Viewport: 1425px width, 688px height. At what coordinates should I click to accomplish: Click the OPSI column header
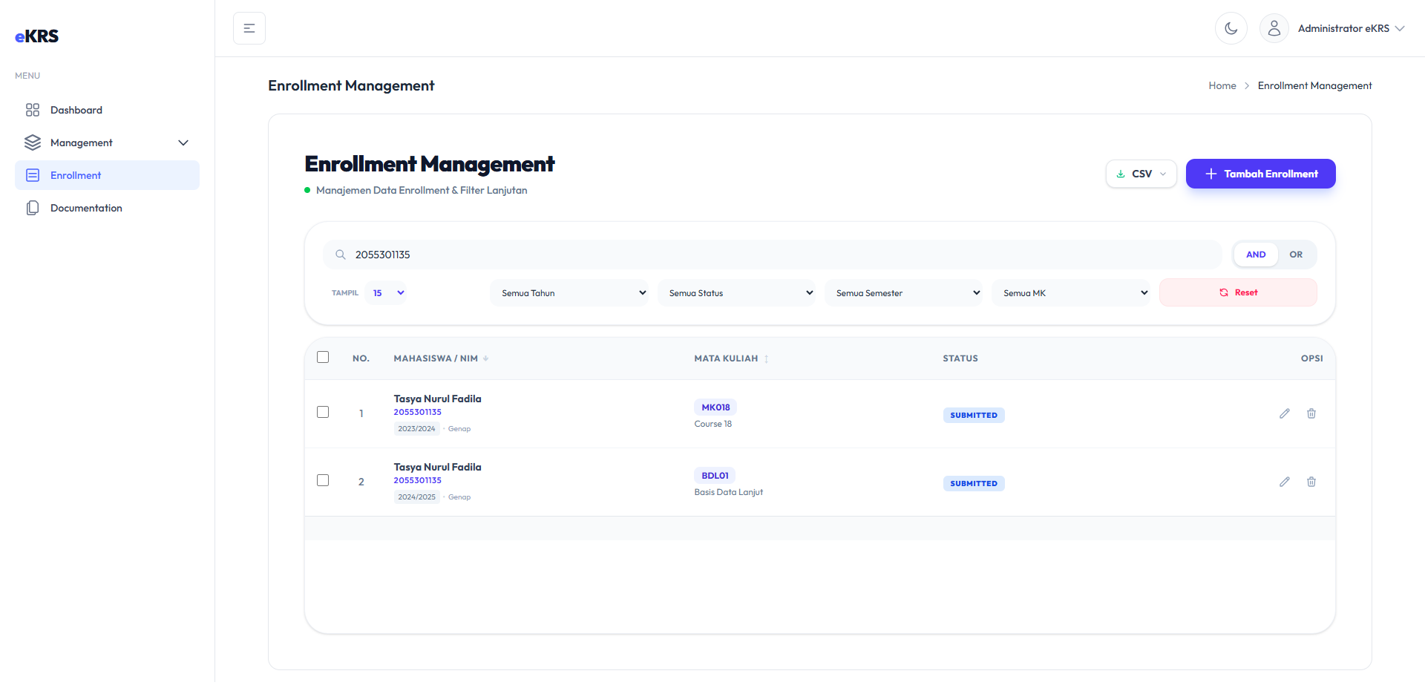point(1311,358)
